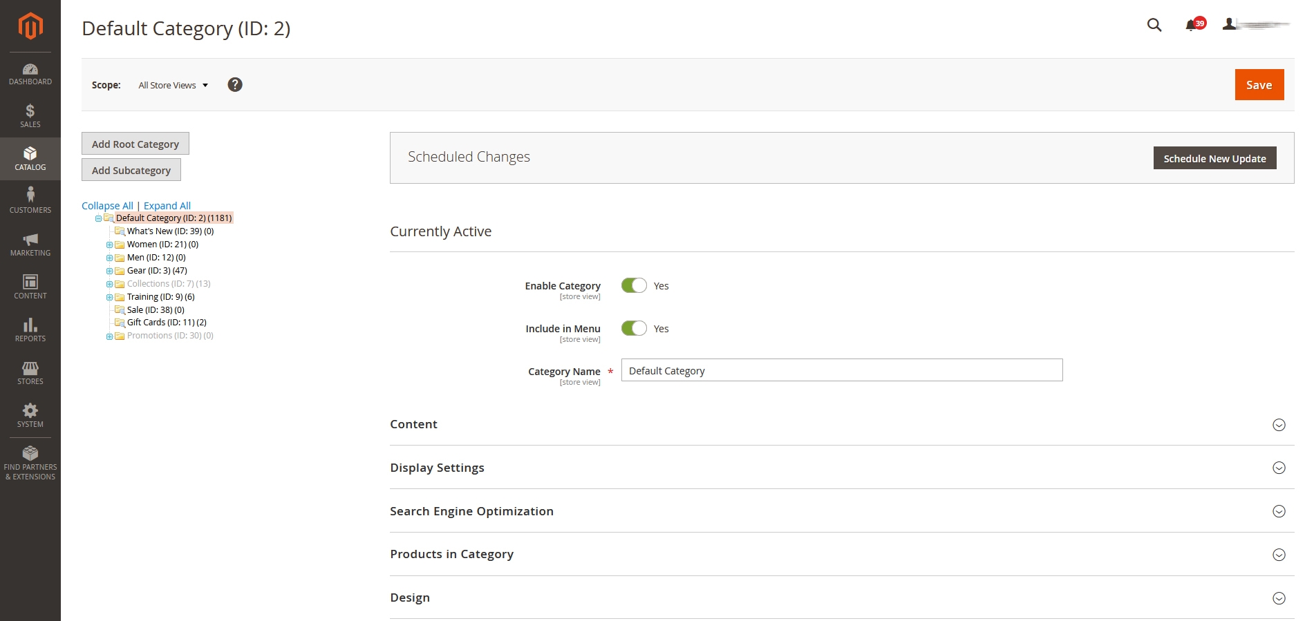Open the All Store Views scope dropdown

(173, 86)
